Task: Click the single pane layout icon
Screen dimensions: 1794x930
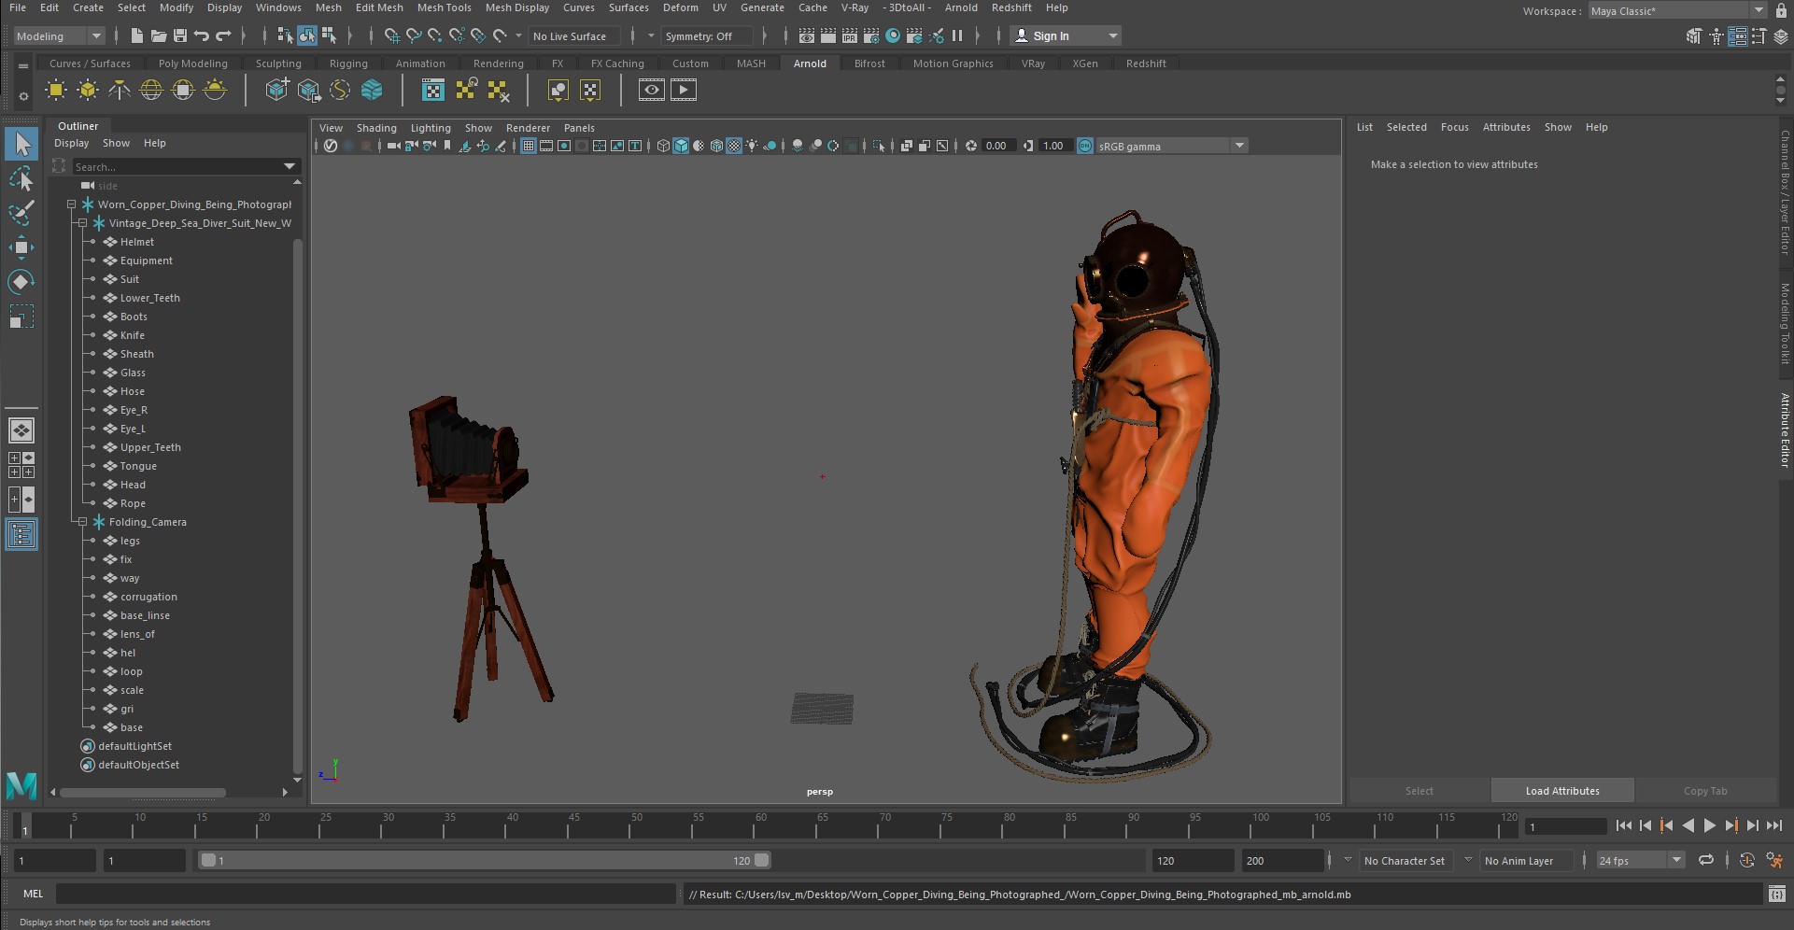Action: pyautogui.click(x=21, y=430)
